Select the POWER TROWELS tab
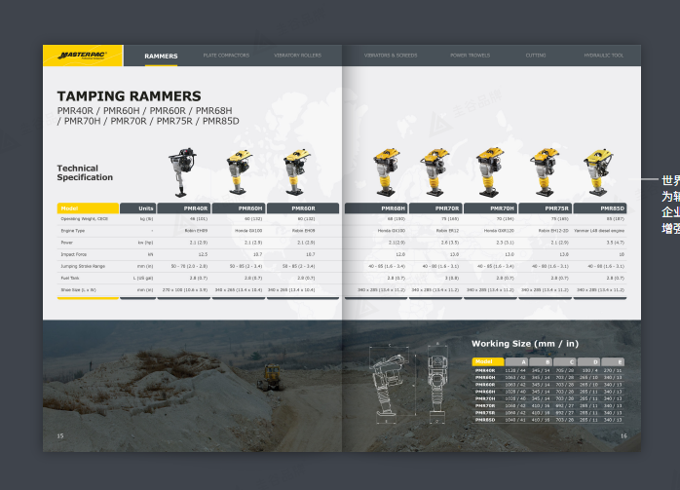This screenshot has height=490, width=680. tap(470, 57)
